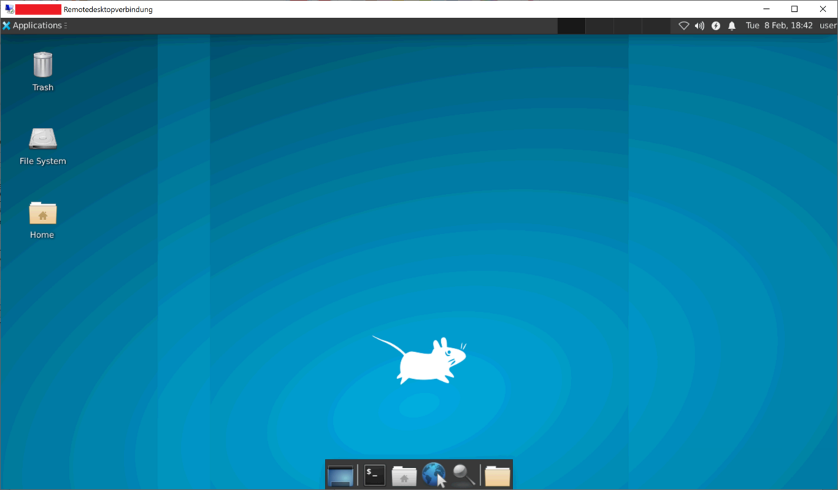Viewport: 838px width, 490px height.
Task: Open Application Finder magnifier icon
Action: click(464, 475)
